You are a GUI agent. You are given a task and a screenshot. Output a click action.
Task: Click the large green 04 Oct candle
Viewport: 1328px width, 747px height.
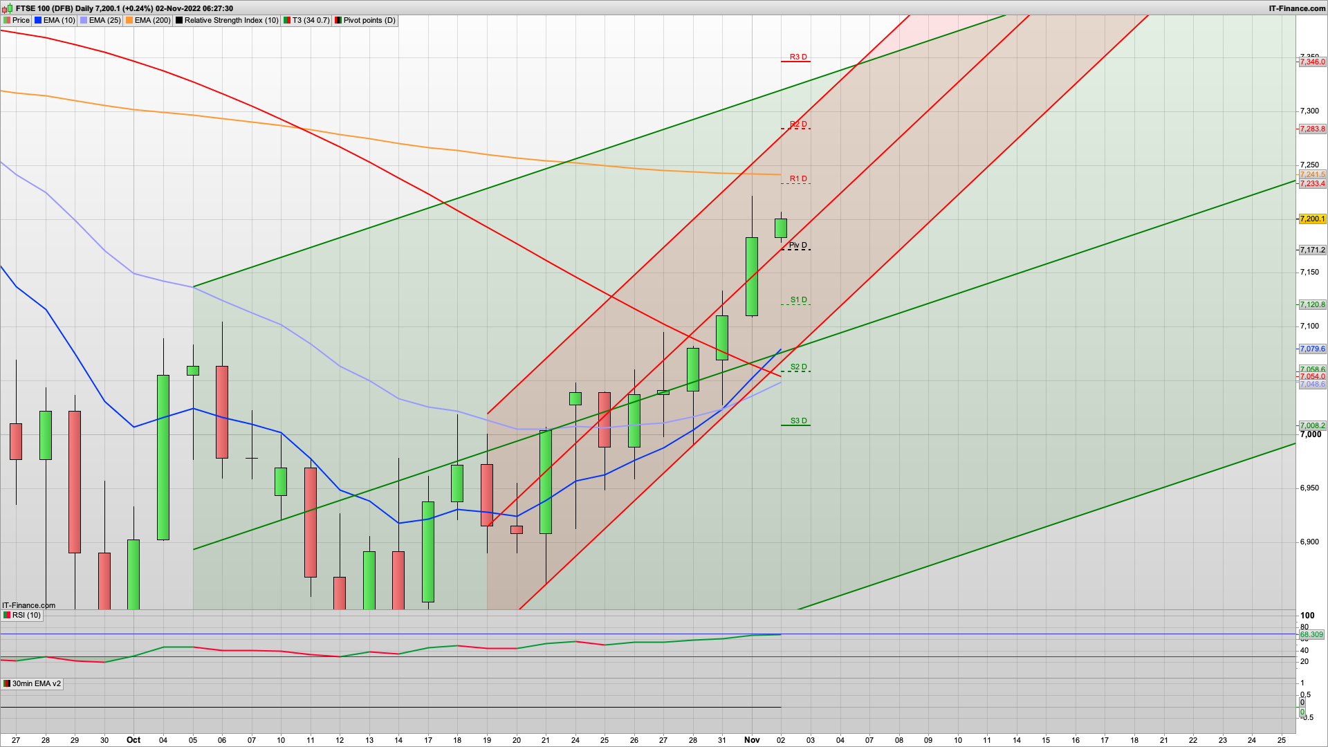(x=163, y=457)
